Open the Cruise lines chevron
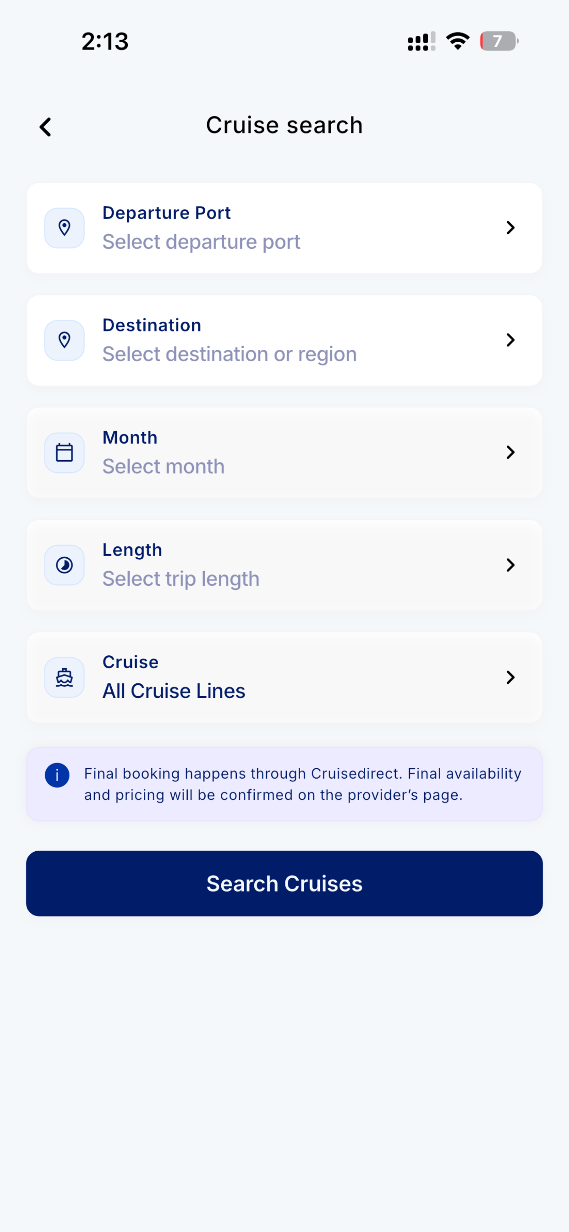Viewport: 569px width, 1232px height. click(511, 677)
